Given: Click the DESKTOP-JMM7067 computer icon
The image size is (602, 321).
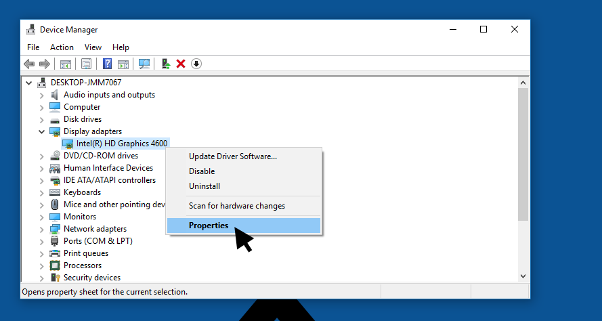Looking at the screenshot, I should point(41,83).
